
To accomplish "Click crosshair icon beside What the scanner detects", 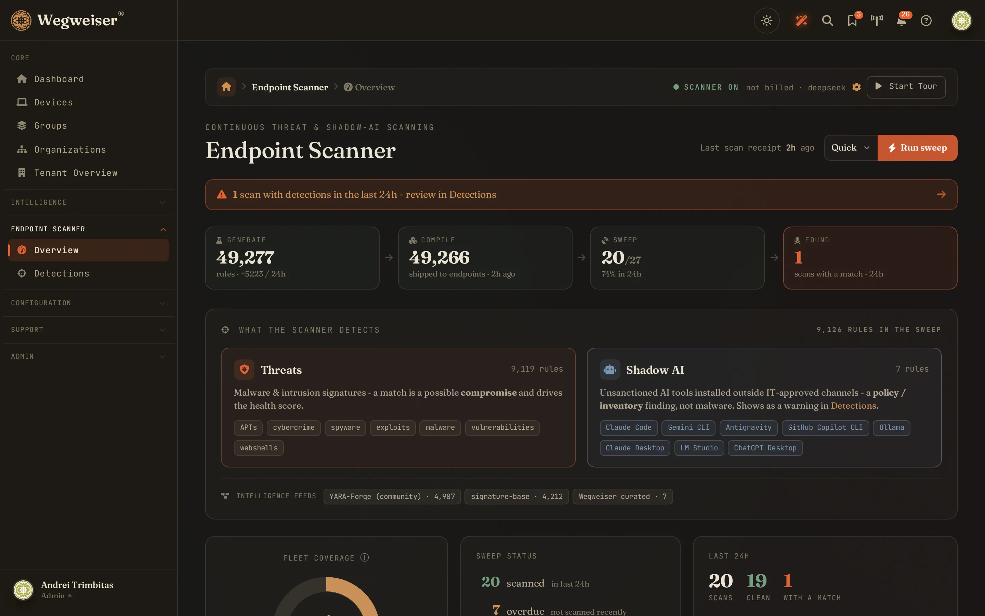I will pyautogui.click(x=225, y=330).
